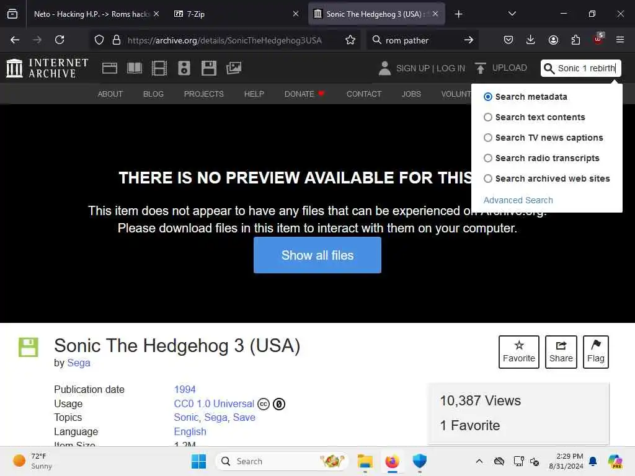Click the Upload arrow icon
The image size is (635, 476).
pos(481,68)
